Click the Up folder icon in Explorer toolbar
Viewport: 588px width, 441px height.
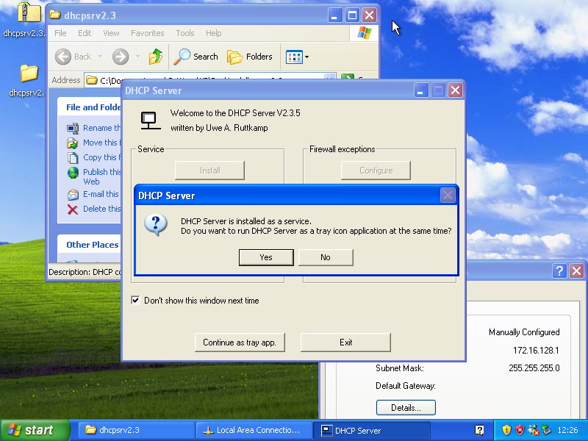point(156,57)
